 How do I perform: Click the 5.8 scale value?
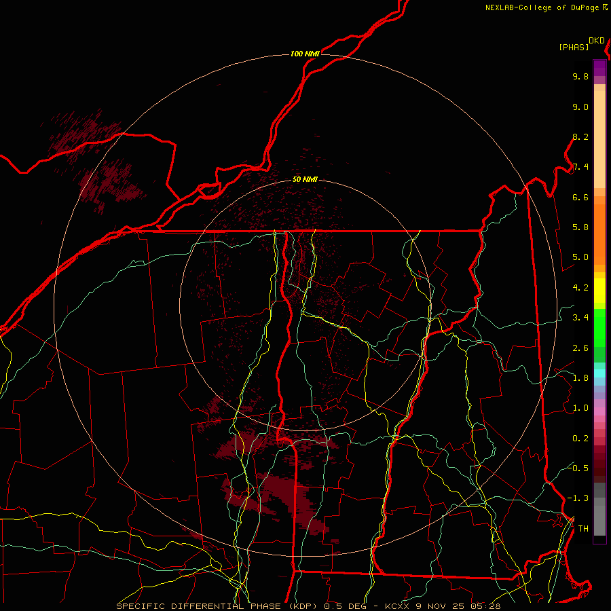[x=580, y=227]
